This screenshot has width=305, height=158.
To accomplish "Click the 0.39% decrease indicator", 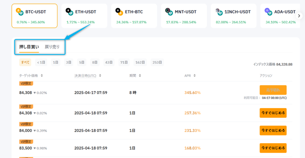I will pyautogui.click(x=40, y=131).
